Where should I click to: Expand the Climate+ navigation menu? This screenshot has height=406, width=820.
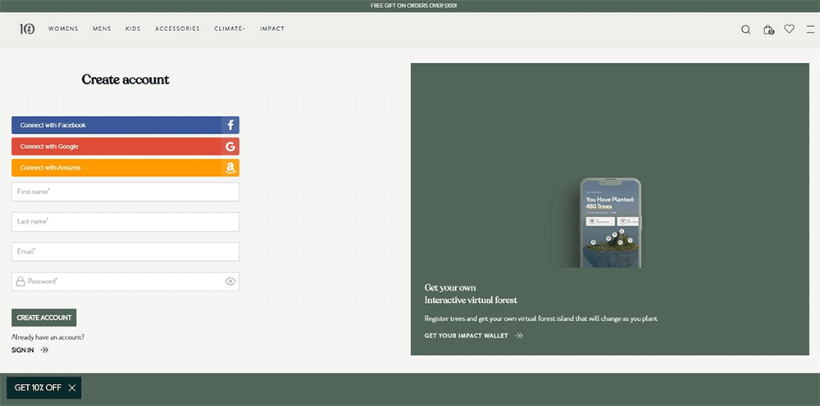click(230, 29)
